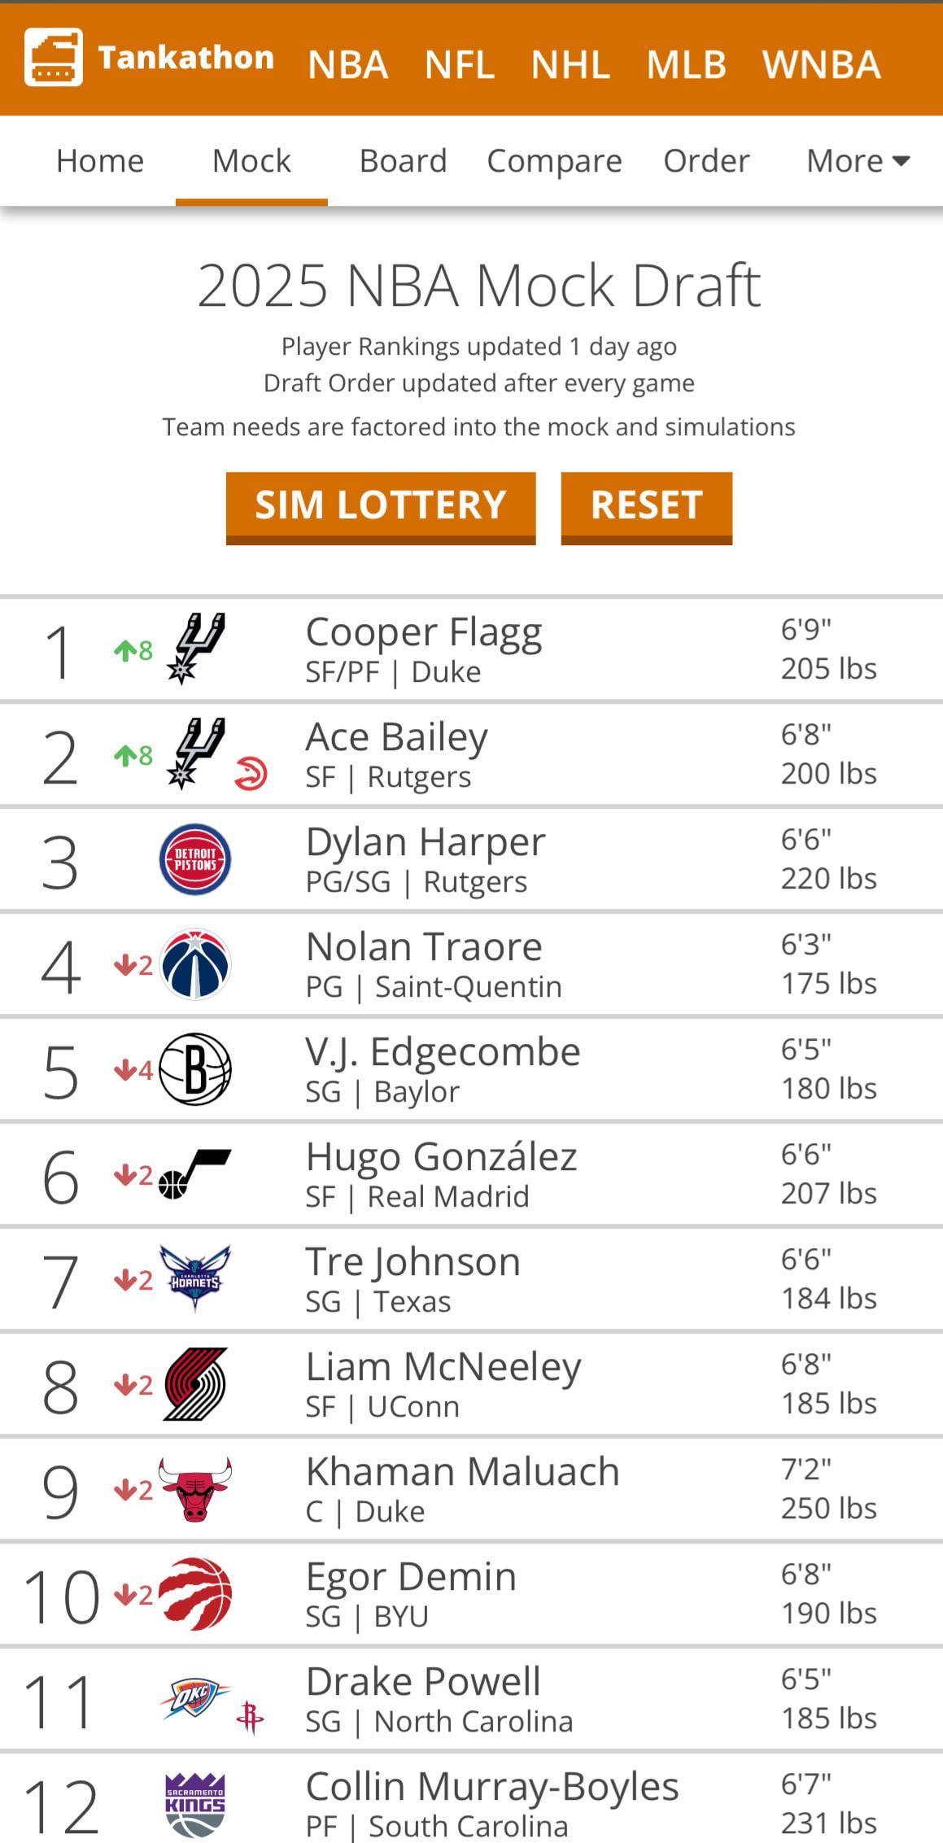943x1843 pixels.
Task: Click the small Rockets logo at pick 11
Action: click(x=250, y=1718)
